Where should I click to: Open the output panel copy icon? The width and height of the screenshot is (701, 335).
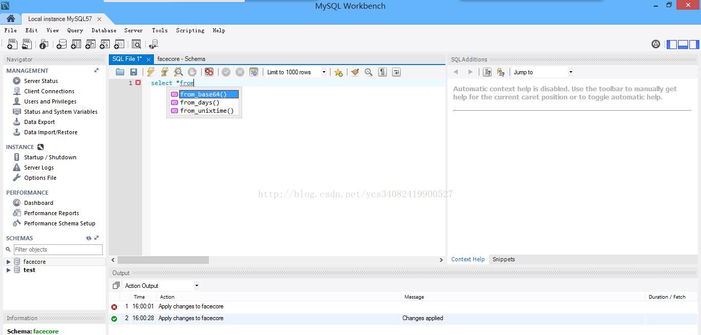click(116, 286)
